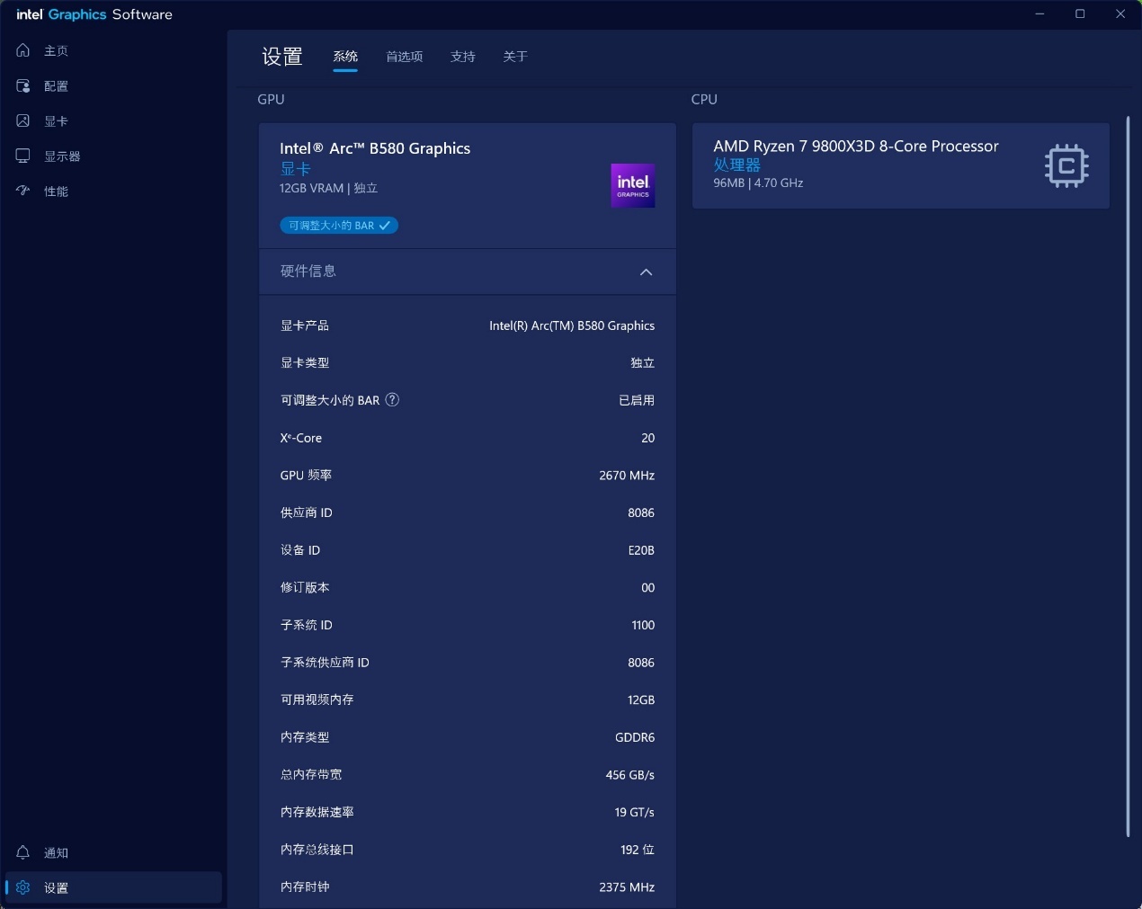This screenshot has height=909, width=1142.
Task: Open 性能 in the sidebar
Action: [x=113, y=191]
